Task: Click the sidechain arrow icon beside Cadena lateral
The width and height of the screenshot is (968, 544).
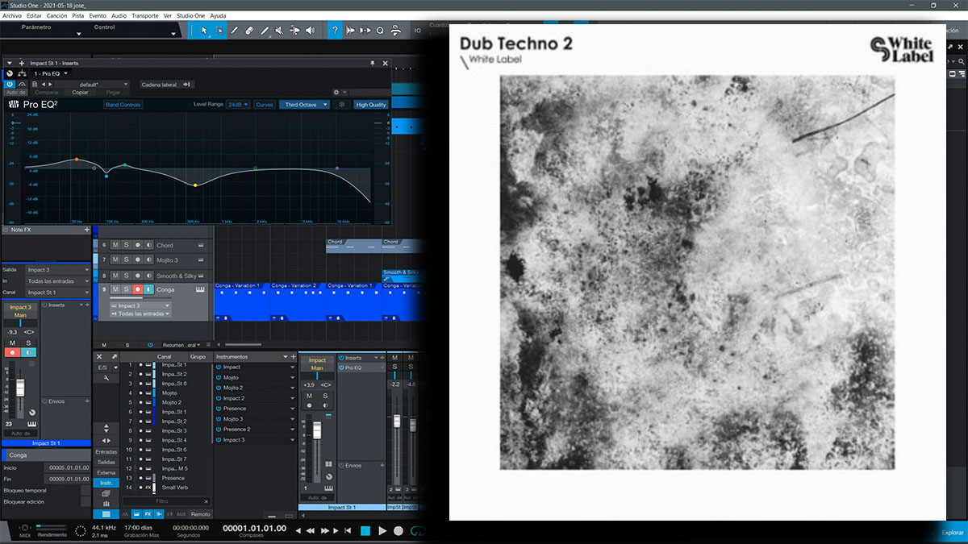Action: click(x=187, y=84)
